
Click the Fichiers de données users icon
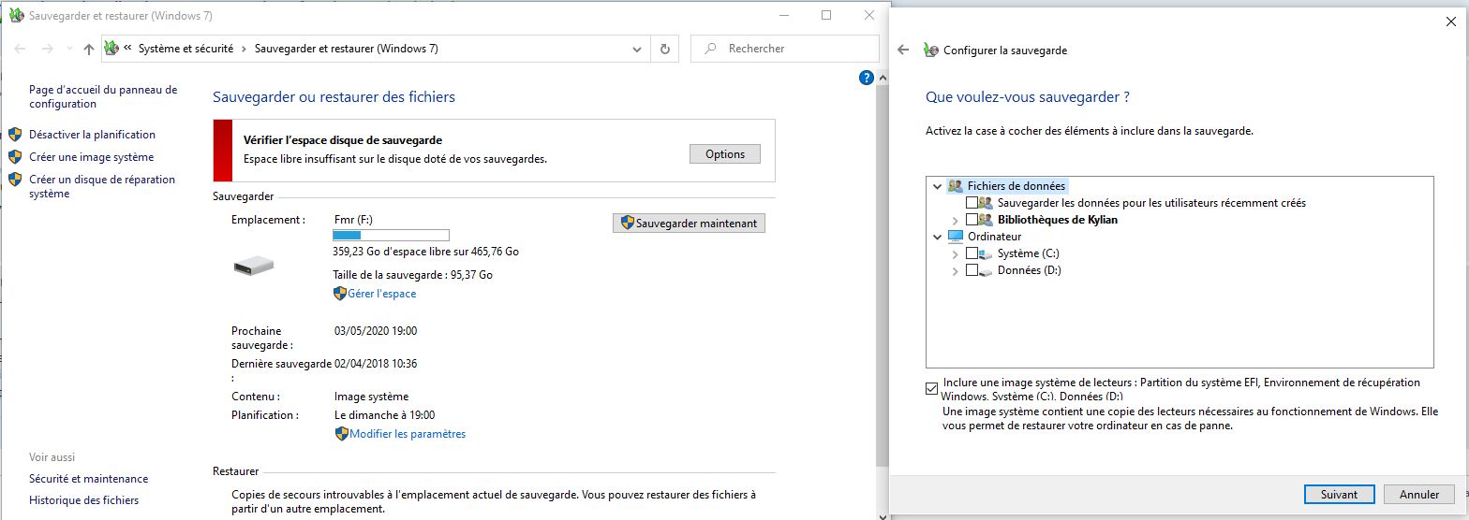pyautogui.click(x=956, y=186)
